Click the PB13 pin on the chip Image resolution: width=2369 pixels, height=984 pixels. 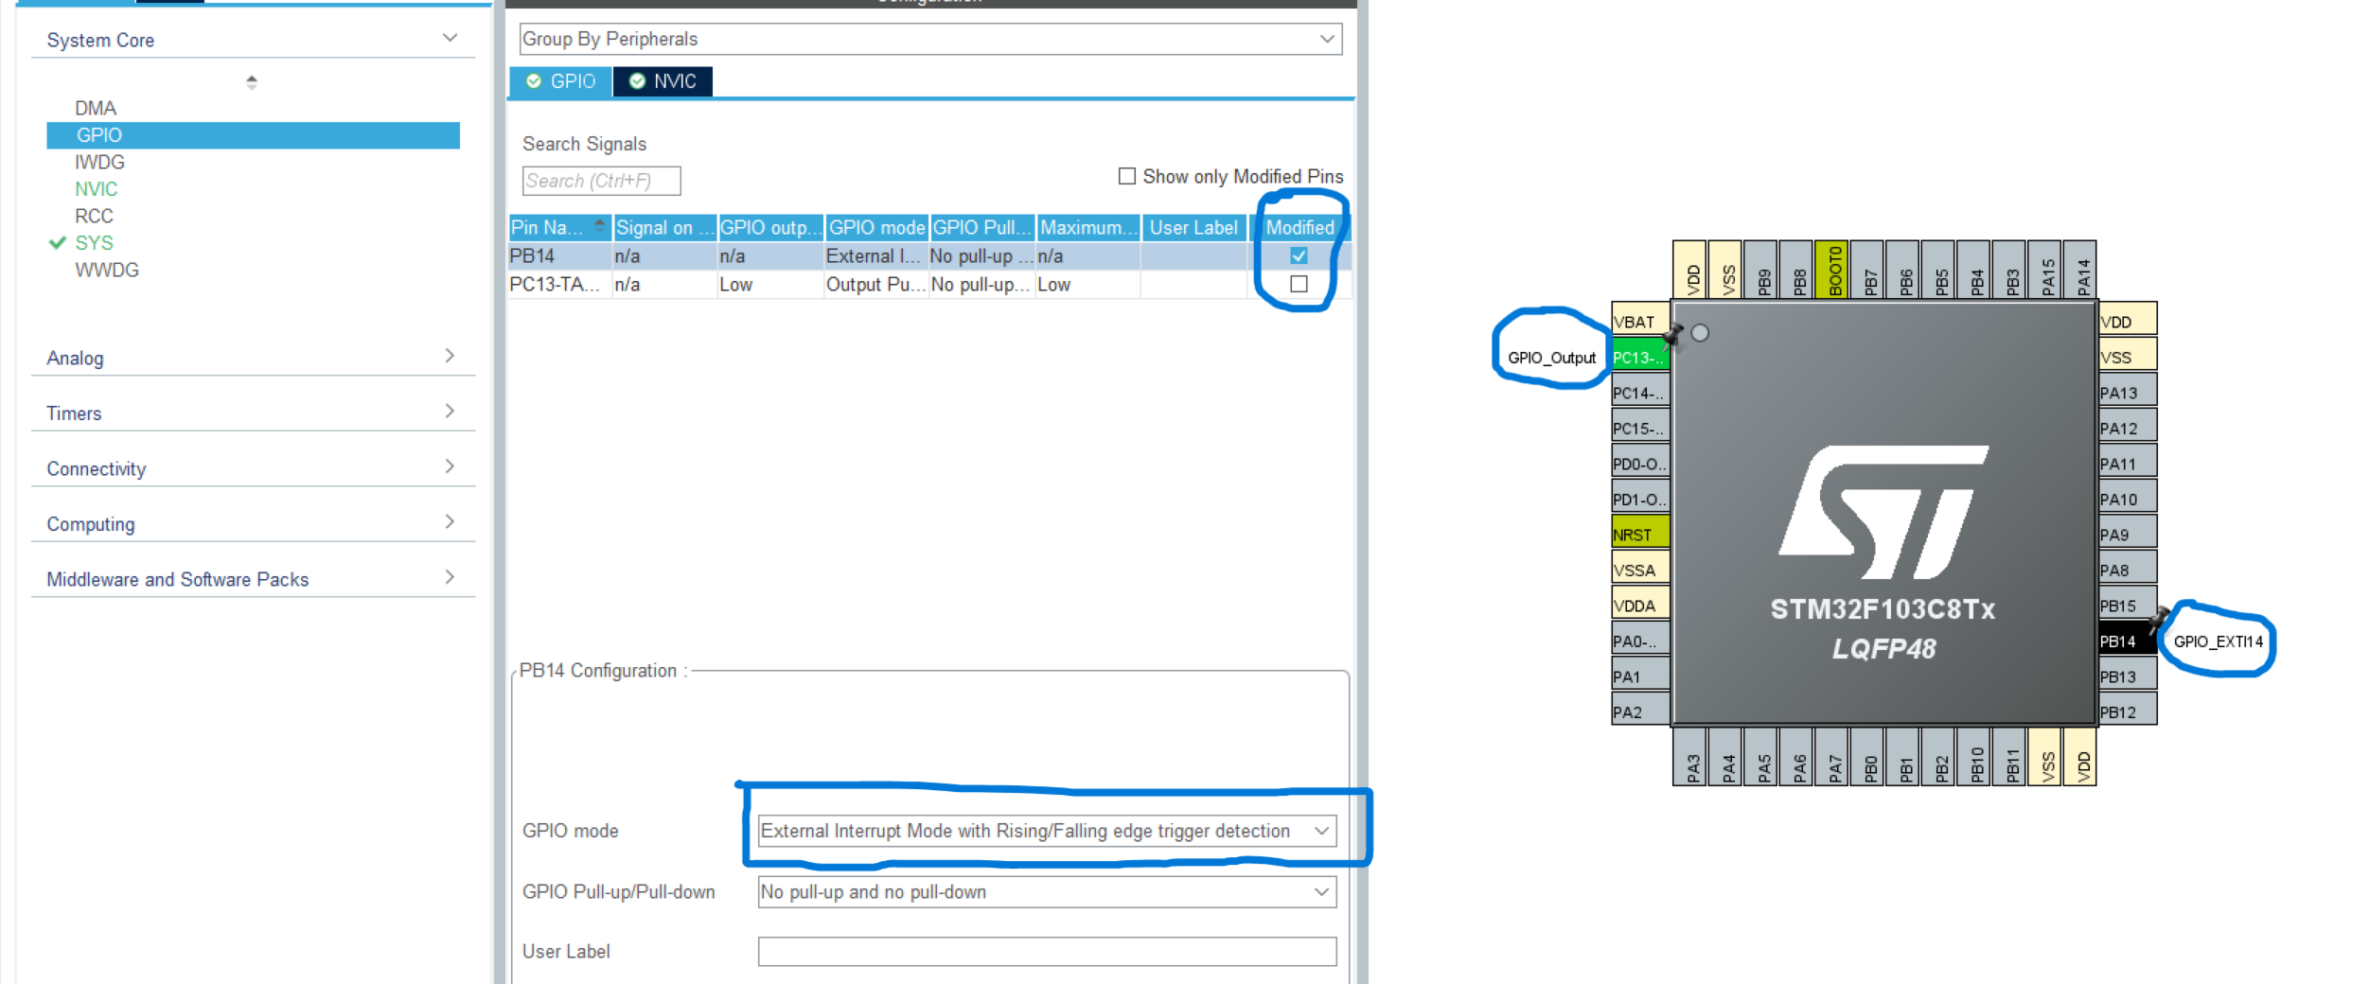[x=2128, y=676]
